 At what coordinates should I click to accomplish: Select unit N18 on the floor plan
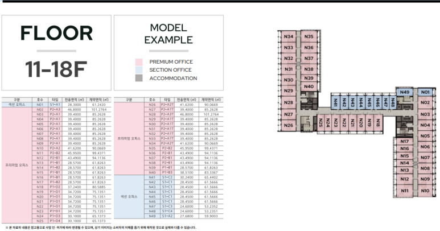[x=378, y=123]
